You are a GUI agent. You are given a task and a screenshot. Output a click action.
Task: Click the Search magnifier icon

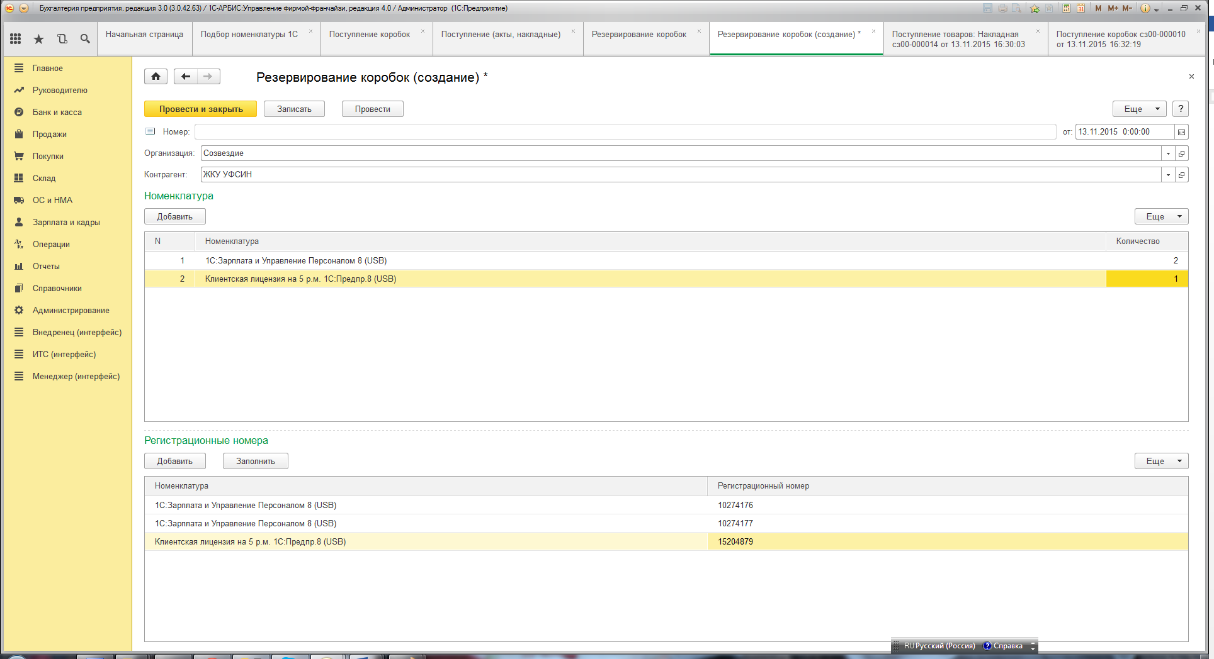click(x=85, y=39)
